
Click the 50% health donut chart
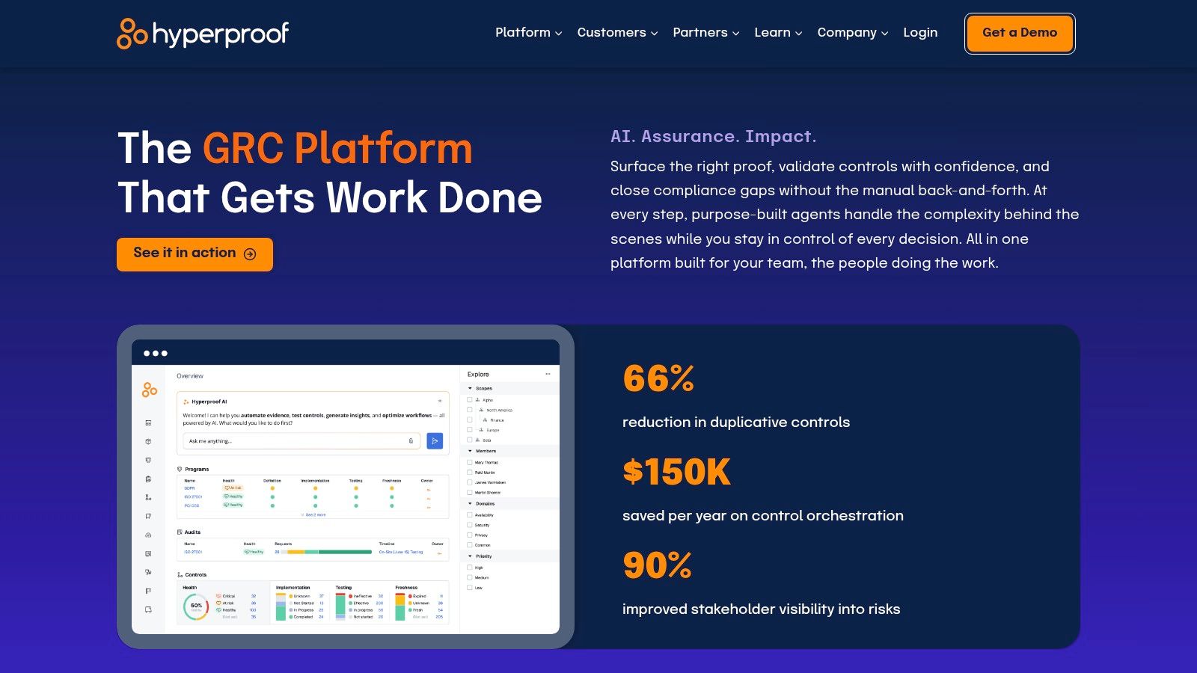[196, 606]
